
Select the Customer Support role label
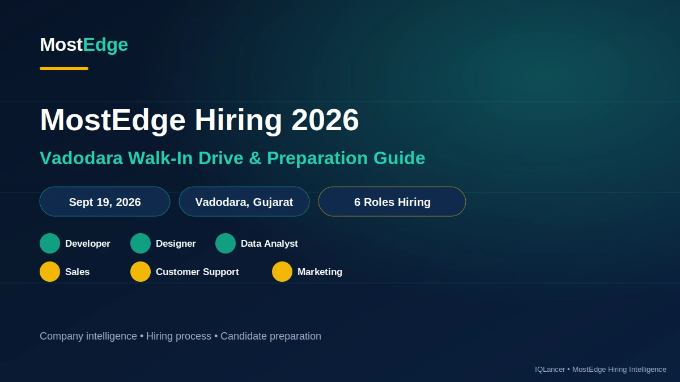(x=197, y=272)
